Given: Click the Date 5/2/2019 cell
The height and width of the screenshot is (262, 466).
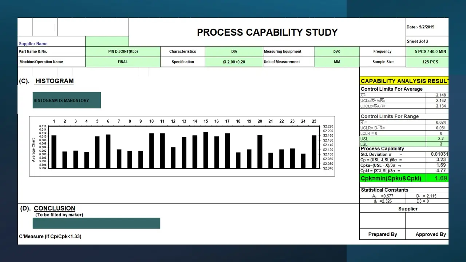Looking at the screenshot, I should point(427,27).
